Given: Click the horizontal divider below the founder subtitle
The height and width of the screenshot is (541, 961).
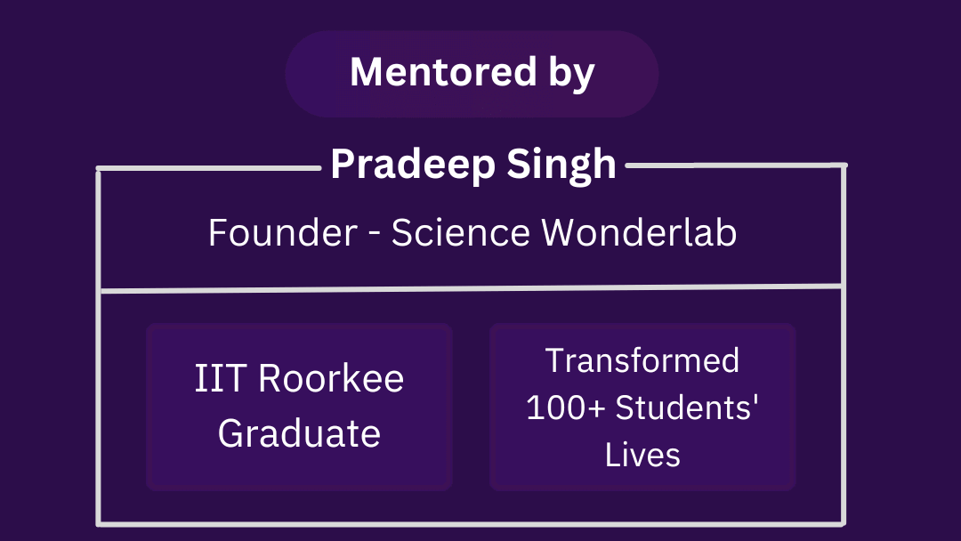Looking at the screenshot, I should tap(471, 288).
